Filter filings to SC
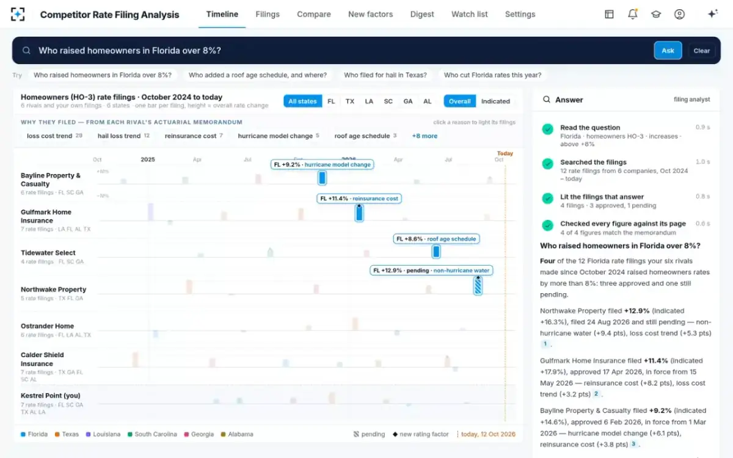Viewport: 733px width, 458px height. 388,101
